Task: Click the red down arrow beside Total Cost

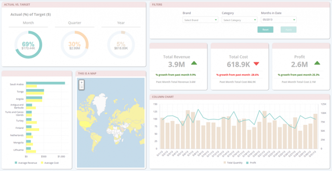Action: [x=256, y=63]
